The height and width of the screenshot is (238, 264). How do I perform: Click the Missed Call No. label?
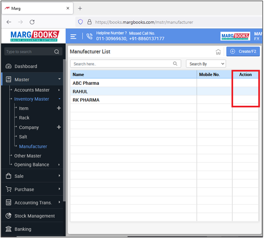coord(142,33)
